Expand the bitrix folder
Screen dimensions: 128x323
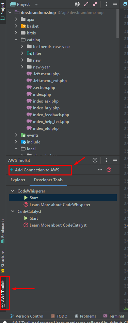click(x=16, y=33)
